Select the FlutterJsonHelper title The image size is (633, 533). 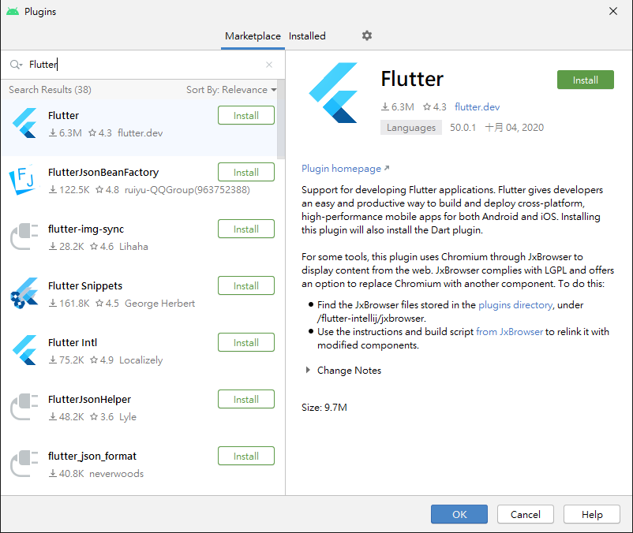coord(90,400)
